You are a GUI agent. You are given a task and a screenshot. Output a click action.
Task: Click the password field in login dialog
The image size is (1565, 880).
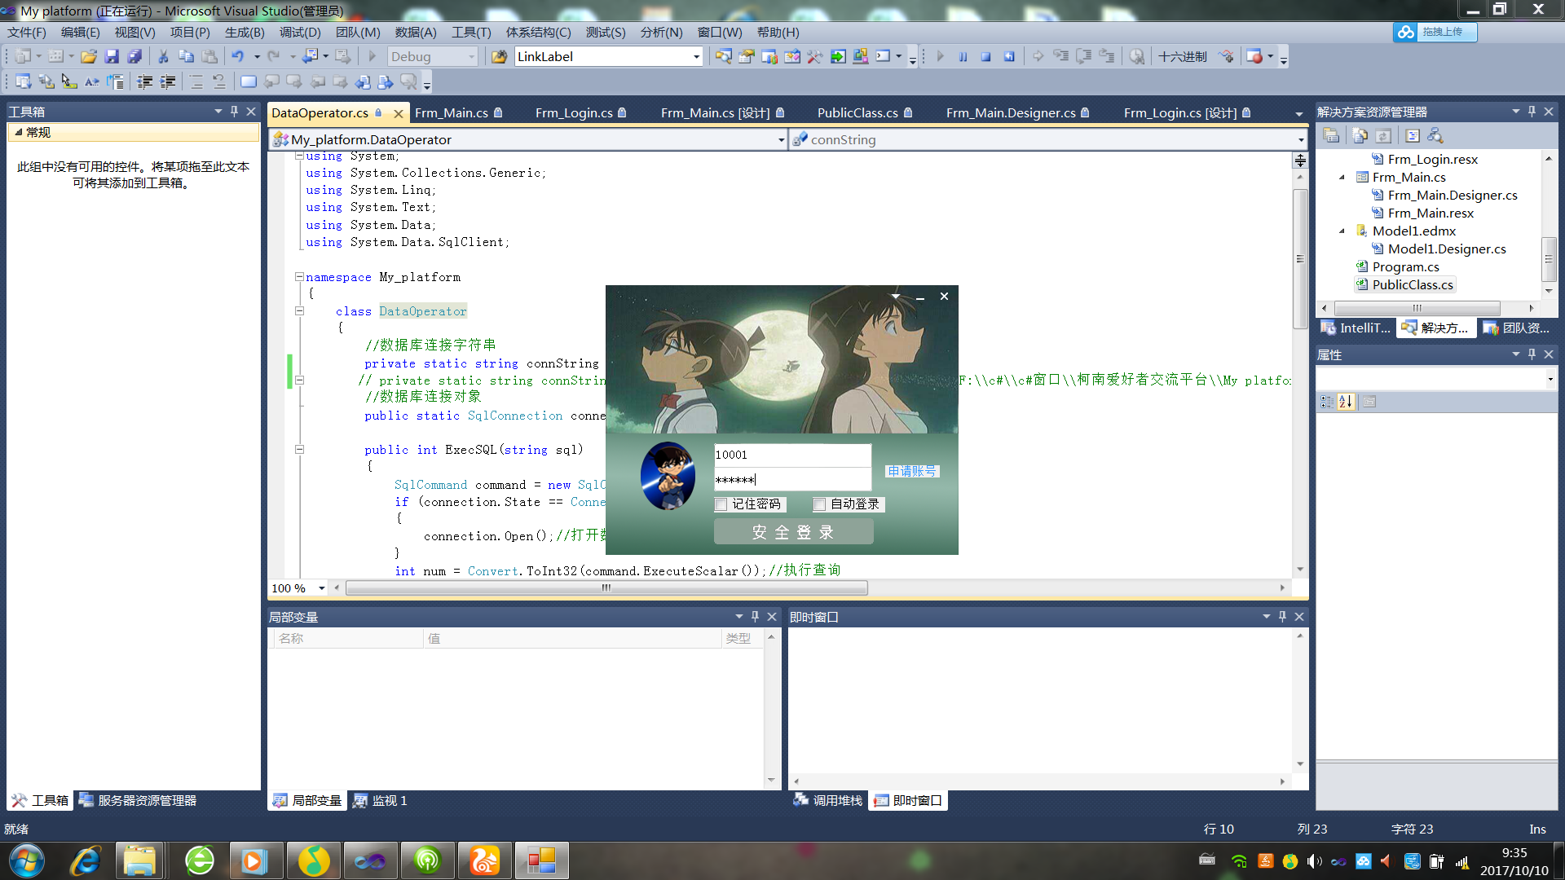(792, 480)
